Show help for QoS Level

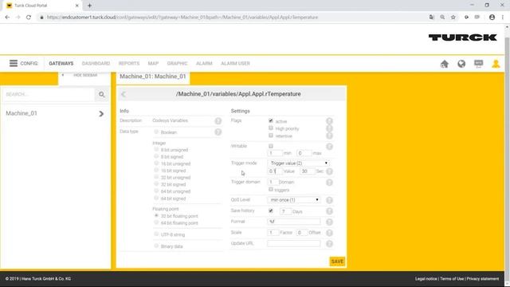pos(329,200)
